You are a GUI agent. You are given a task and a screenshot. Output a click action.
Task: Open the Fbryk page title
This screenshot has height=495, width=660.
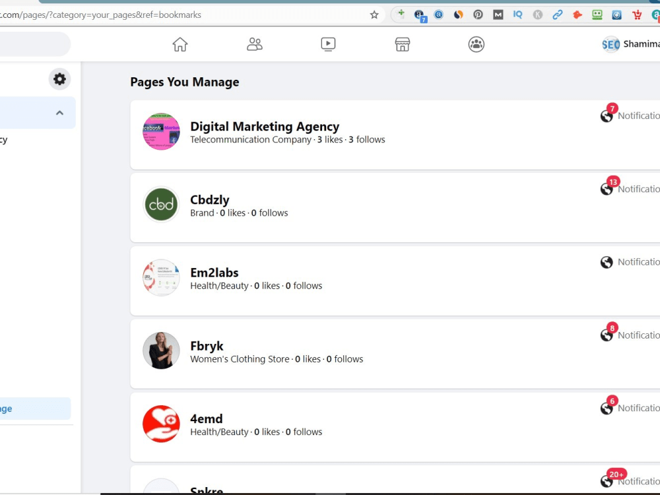207,346
